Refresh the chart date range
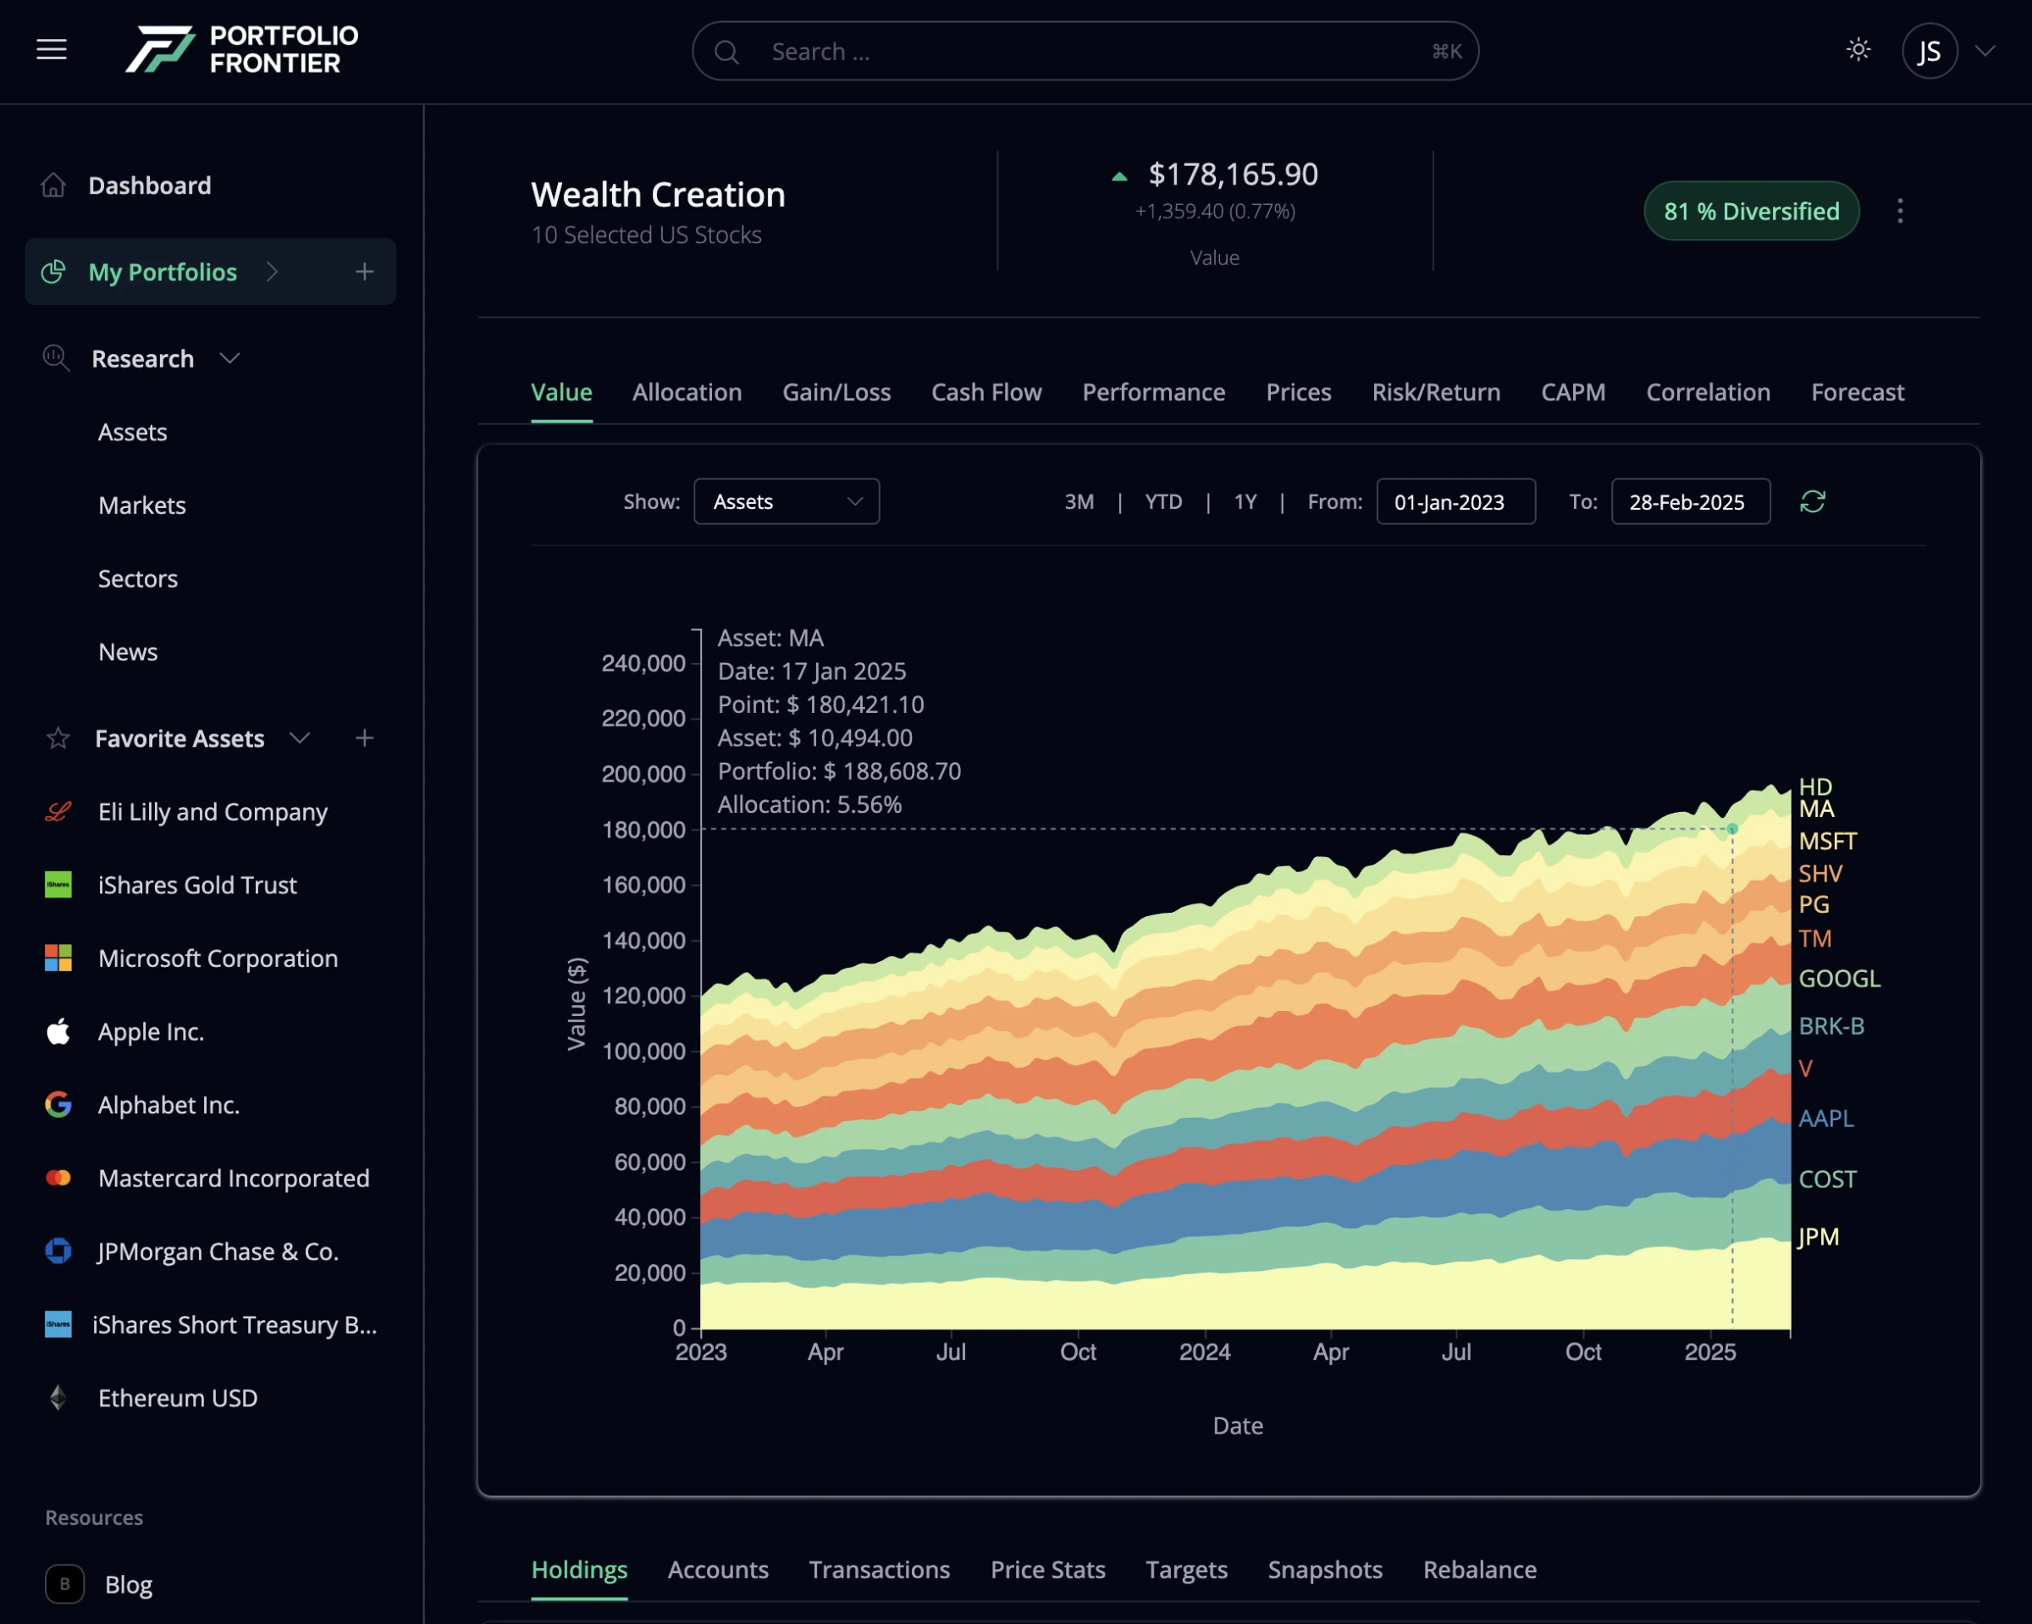The height and width of the screenshot is (1624, 2032). pos(1814,501)
